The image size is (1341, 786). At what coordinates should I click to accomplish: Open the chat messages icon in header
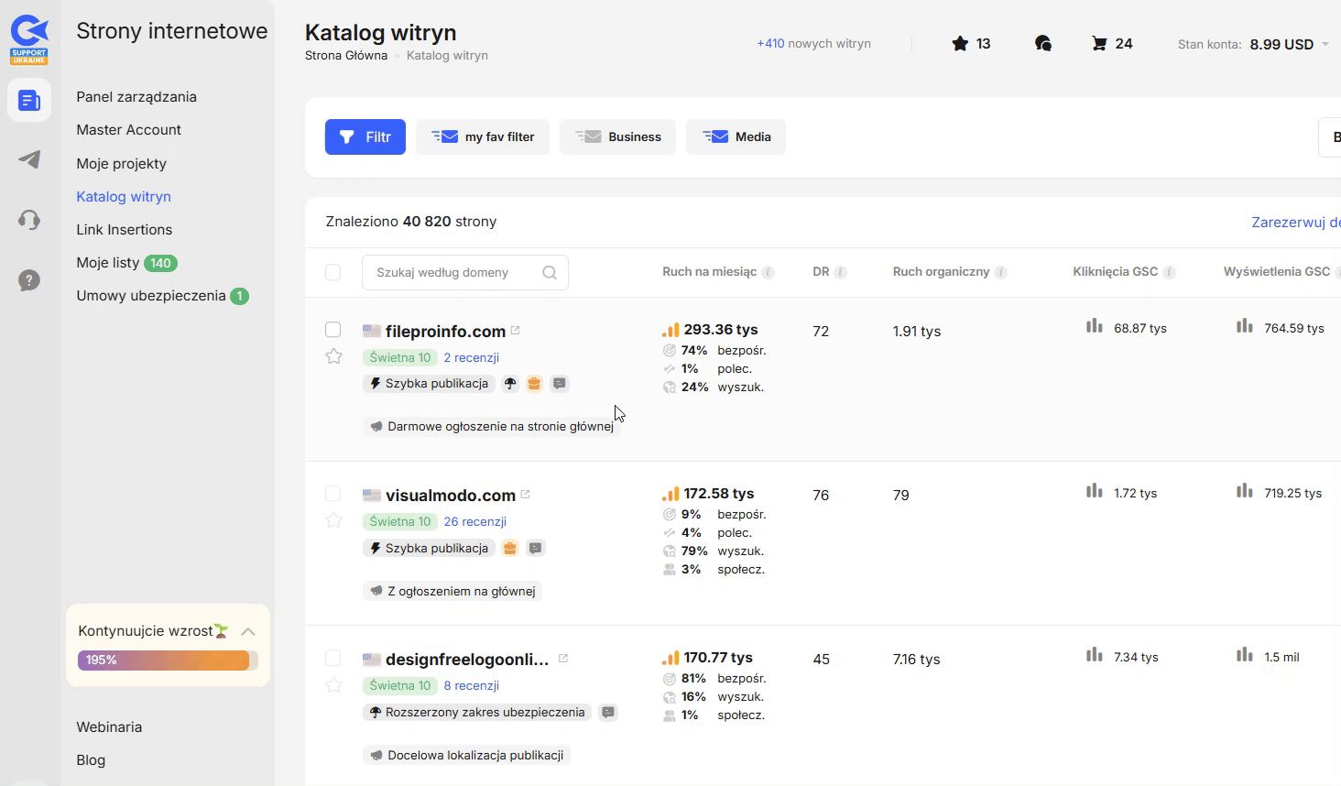[1042, 44]
